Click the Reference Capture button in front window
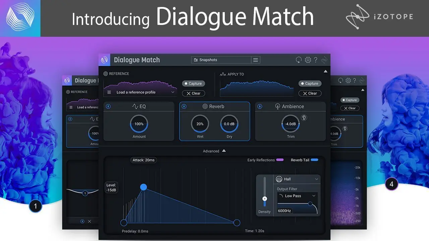 pyautogui.click(x=193, y=83)
